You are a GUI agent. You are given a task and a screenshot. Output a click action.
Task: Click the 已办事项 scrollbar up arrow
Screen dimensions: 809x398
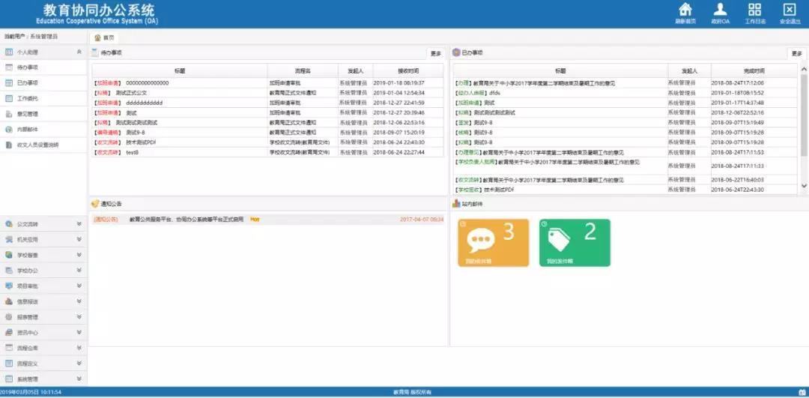[x=804, y=69]
